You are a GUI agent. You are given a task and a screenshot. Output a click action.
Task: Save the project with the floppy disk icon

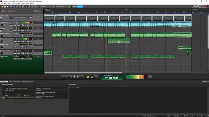tap(11, 6)
